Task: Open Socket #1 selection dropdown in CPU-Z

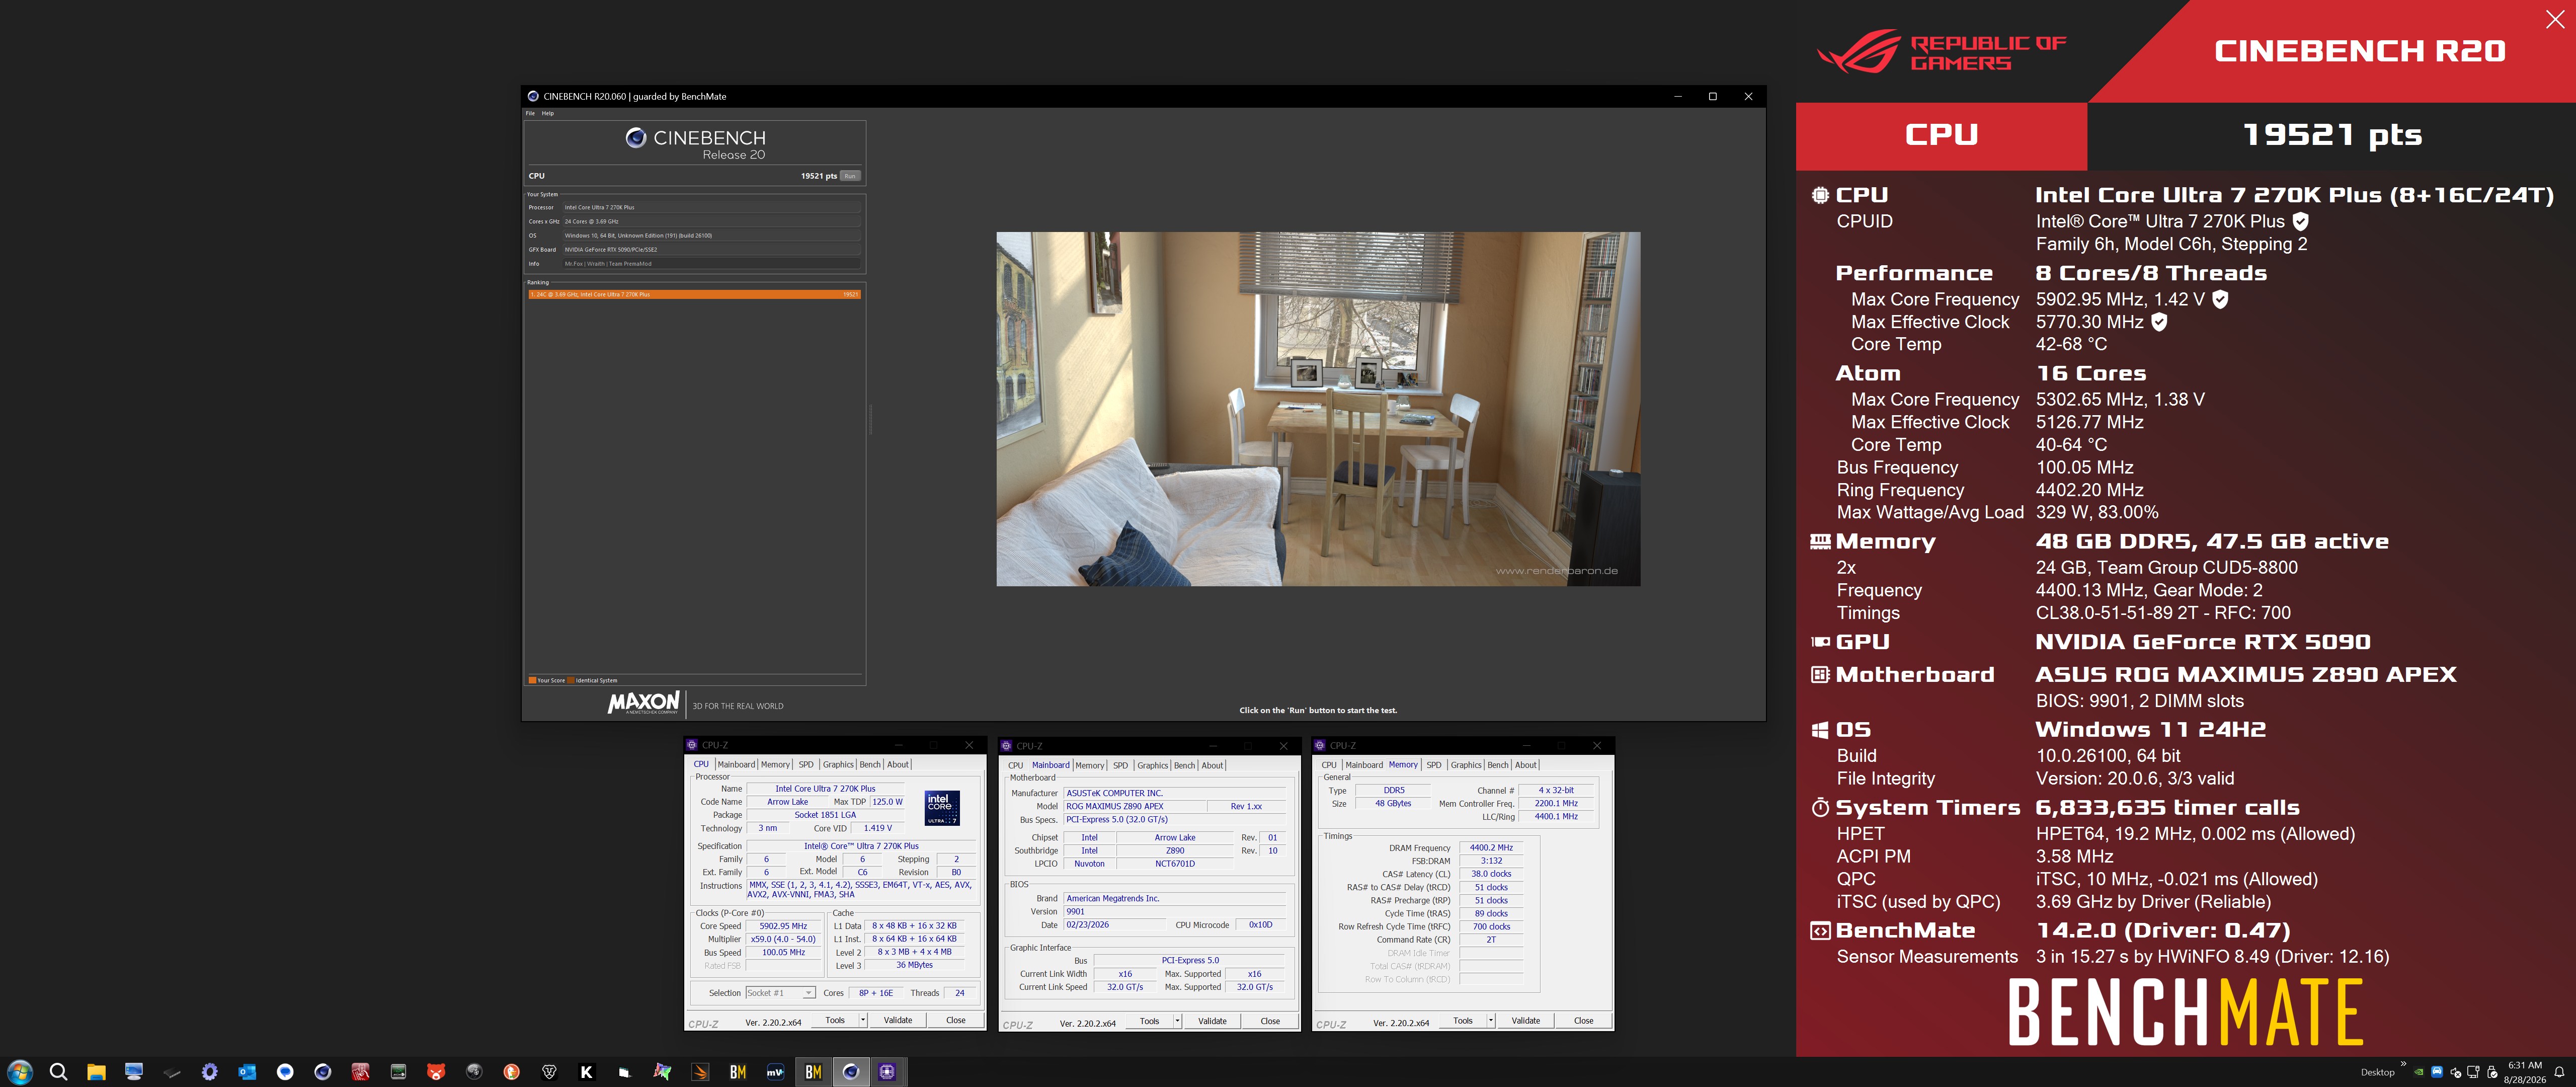Action: [781, 993]
